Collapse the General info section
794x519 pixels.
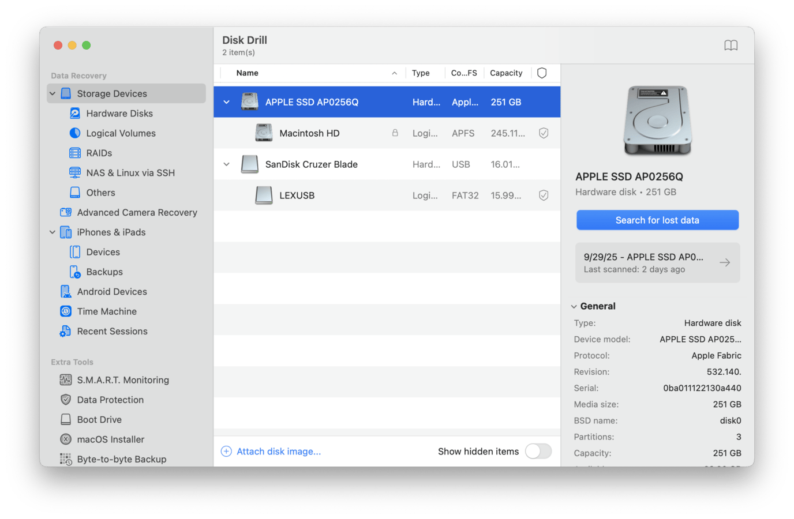click(x=574, y=306)
